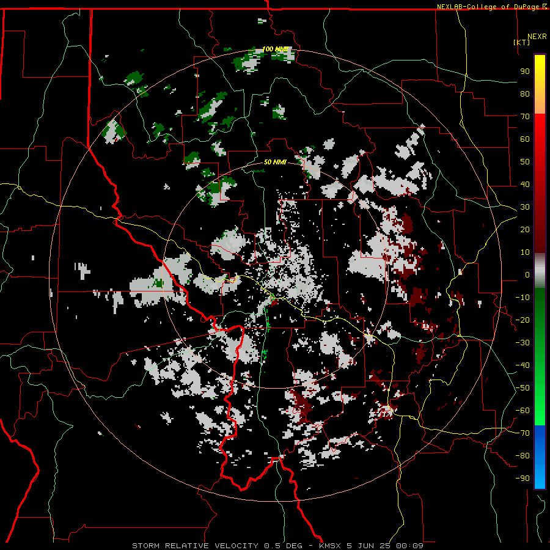Click the -90 value on the velocity scale
This screenshot has width=550, height=550.
tap(522, 479)
